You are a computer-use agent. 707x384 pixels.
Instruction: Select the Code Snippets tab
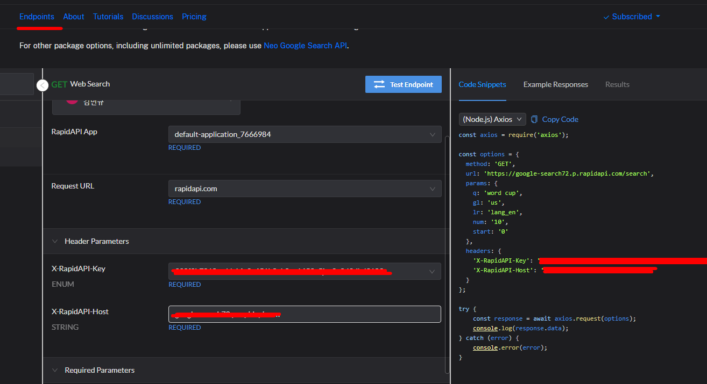point(482,84)
